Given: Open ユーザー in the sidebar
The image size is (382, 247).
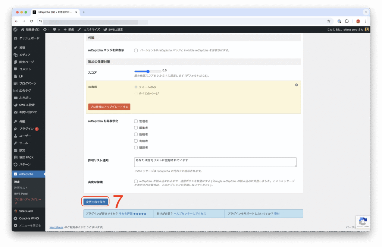Looking at the screenshot, I should point(28,136).
